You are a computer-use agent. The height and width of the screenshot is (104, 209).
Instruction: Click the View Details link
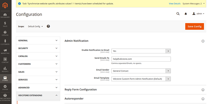pos(175,3)
